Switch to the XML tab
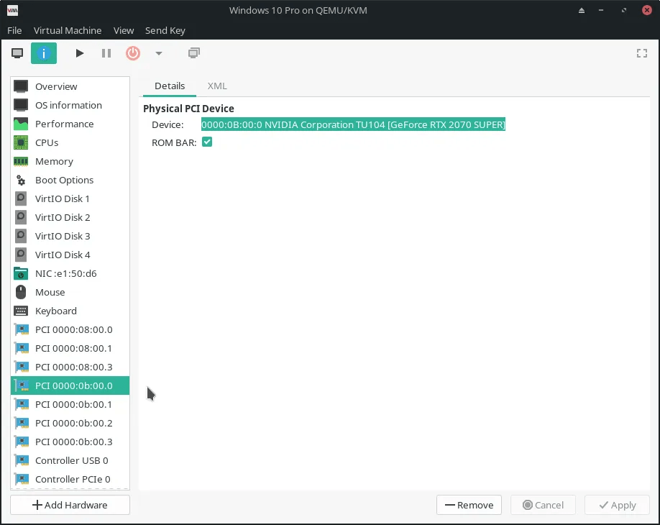This screenshot has height=525, width=660. click(217, 86)
